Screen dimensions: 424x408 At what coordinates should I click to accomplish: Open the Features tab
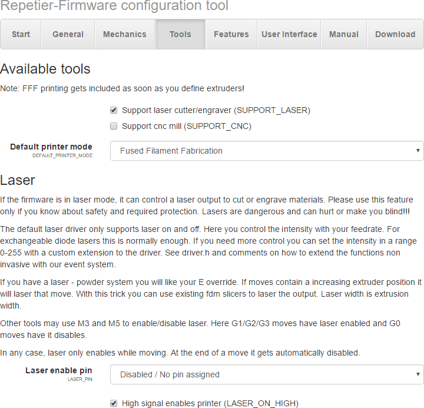pyautogui.click(x=231, y=34)
